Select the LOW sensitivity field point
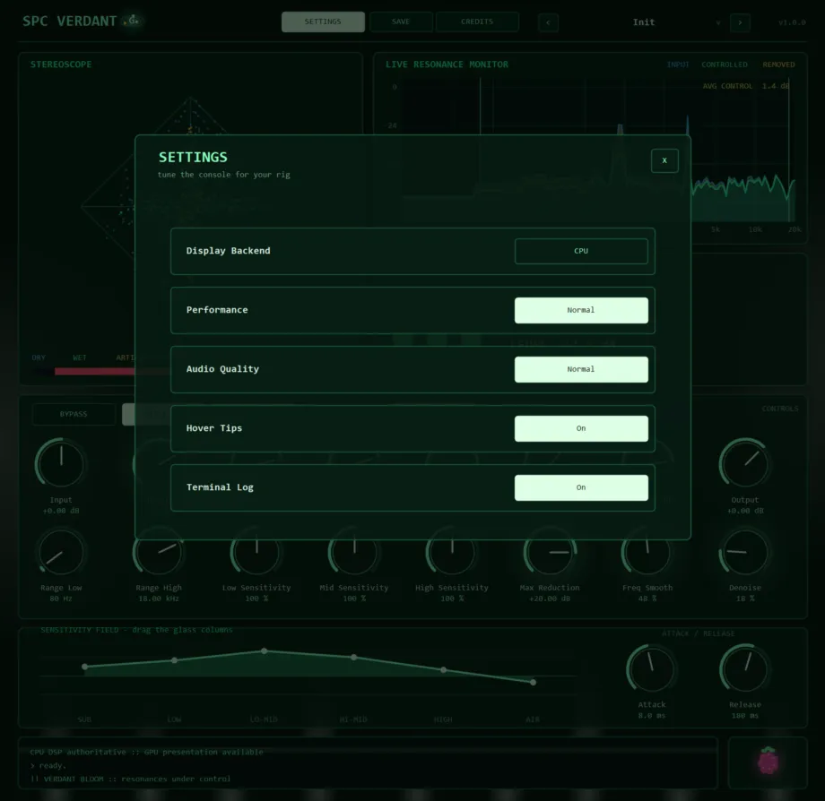The width and height of the screenshot is (825, 801). tap(174, 660)
